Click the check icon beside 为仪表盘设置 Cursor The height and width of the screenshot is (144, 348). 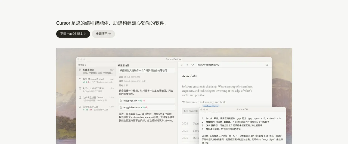[80, 98]
